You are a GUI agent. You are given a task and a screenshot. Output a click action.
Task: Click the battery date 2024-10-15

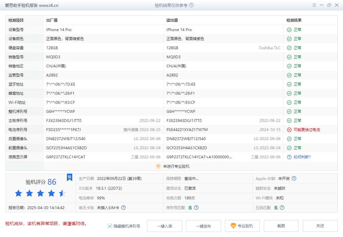(270, 130)
